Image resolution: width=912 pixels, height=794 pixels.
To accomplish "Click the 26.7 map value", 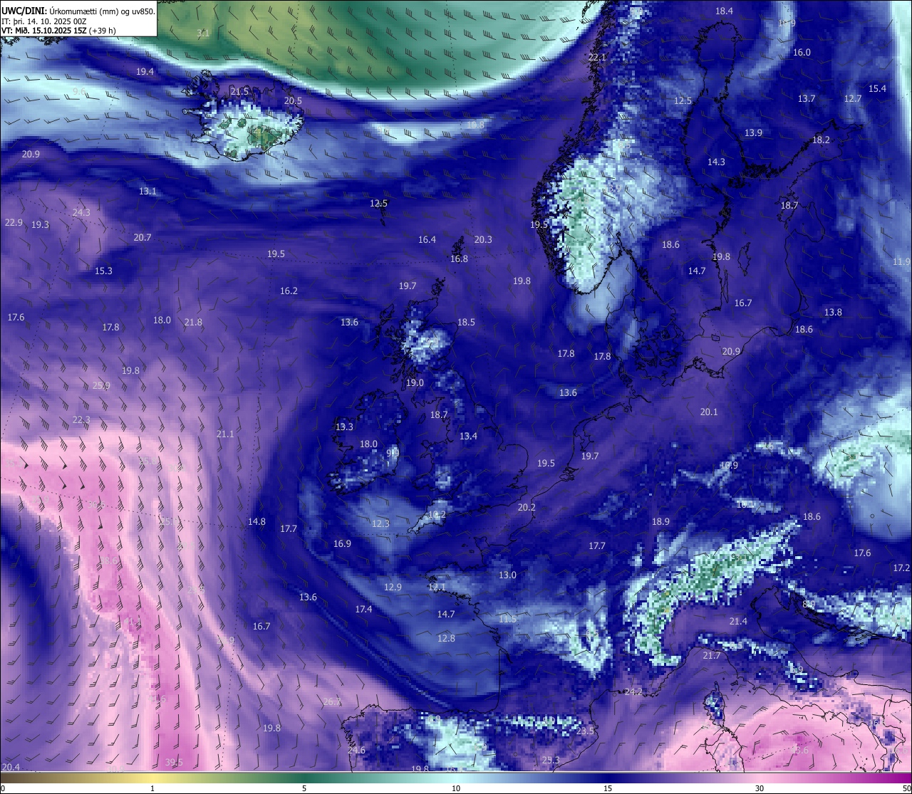I will pos(332,702).
